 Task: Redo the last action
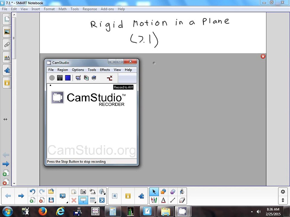(x=42, y=192)
